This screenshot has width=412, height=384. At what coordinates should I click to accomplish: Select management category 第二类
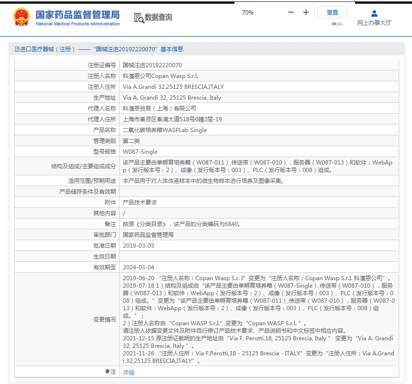[259, 141]
